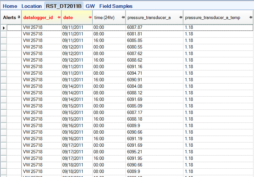Pin the Alerts column
254x177 pixels.
click(x=19, y=18)
